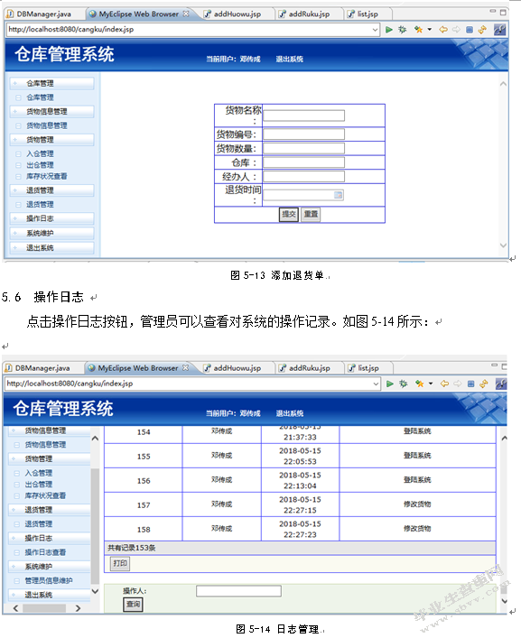Select 管理员信息维护 in Figure 5-14 sidebar

pos(49,580)
